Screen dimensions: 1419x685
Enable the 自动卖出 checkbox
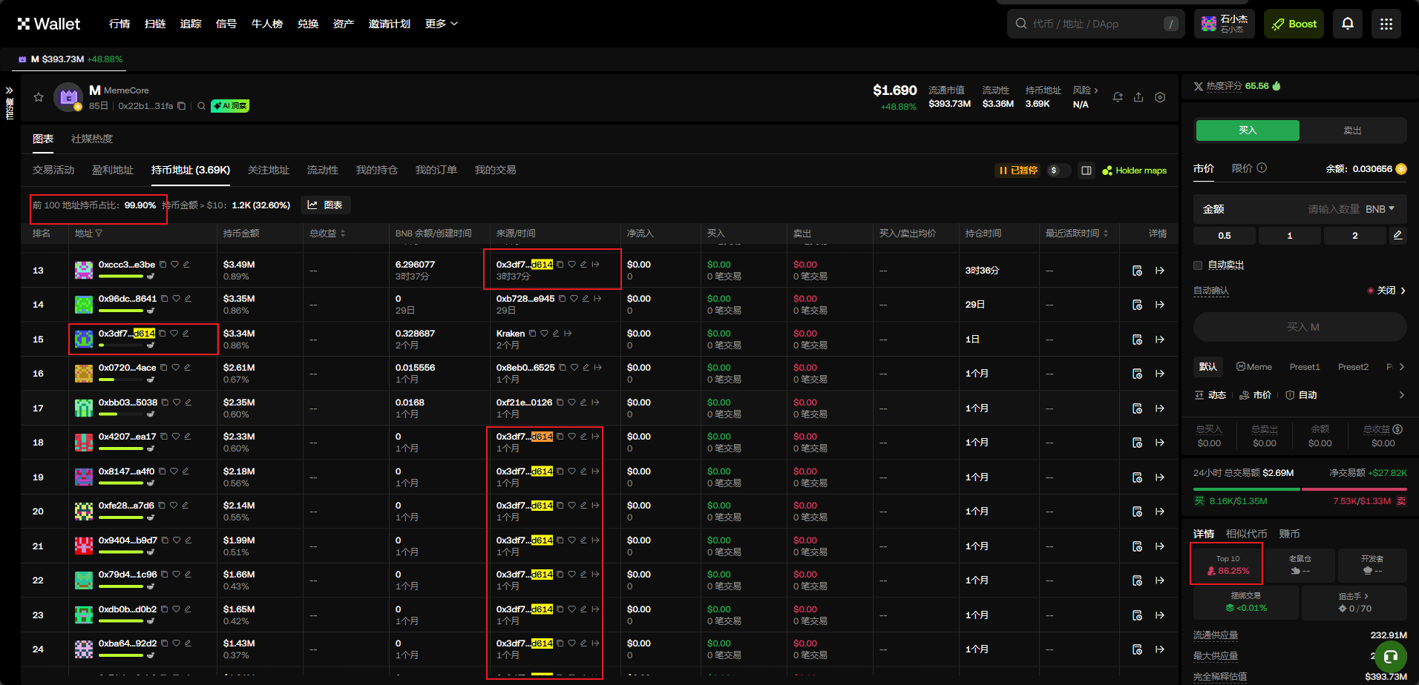coord(1198,265)
